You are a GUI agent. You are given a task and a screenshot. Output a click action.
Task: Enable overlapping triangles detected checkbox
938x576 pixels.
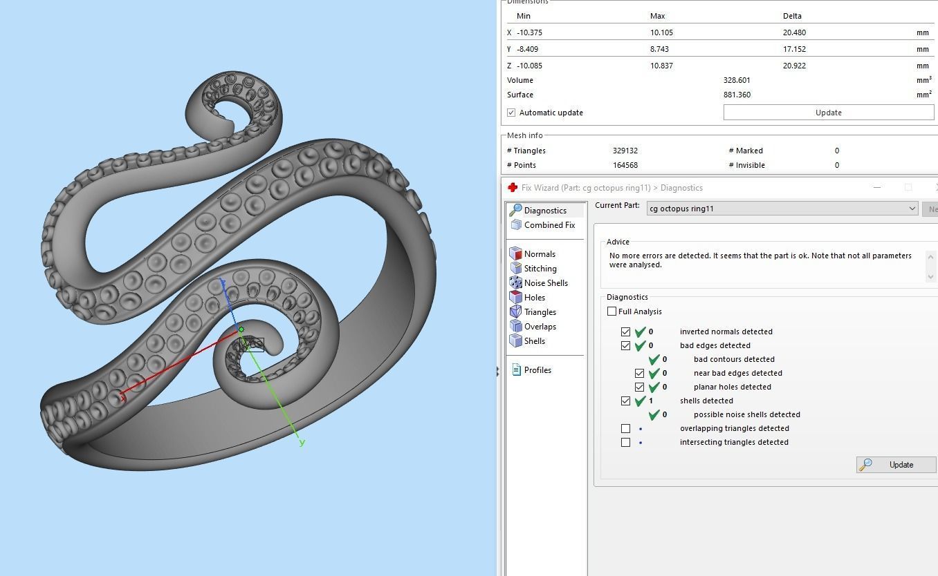point(625,428)
